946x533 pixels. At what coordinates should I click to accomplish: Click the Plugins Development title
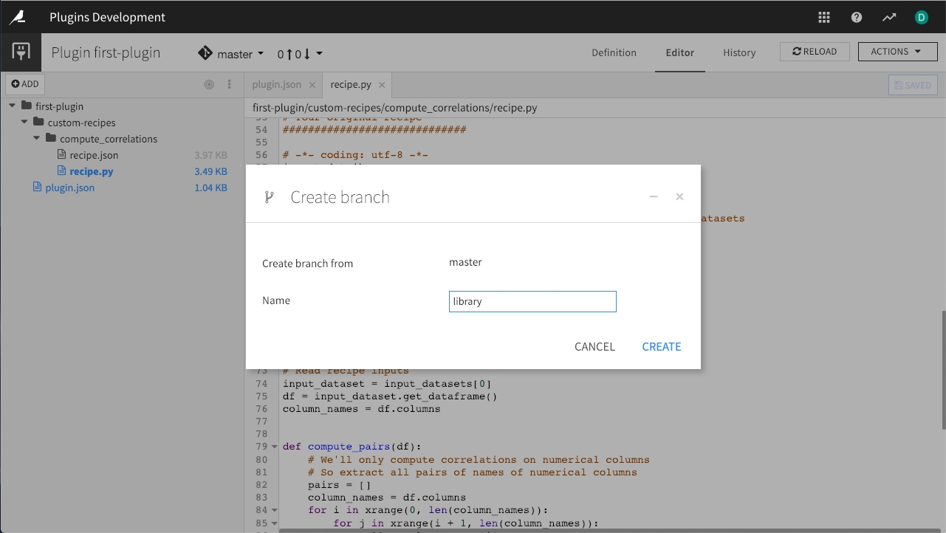[x=108, y=17]
